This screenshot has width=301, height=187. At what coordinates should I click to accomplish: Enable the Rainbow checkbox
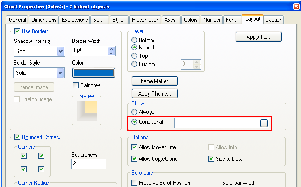coord(76,85)
